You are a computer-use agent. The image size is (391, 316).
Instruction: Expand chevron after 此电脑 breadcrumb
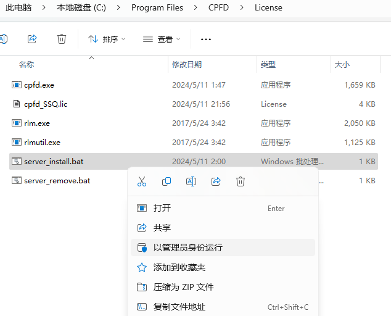(x=44, y=8)
